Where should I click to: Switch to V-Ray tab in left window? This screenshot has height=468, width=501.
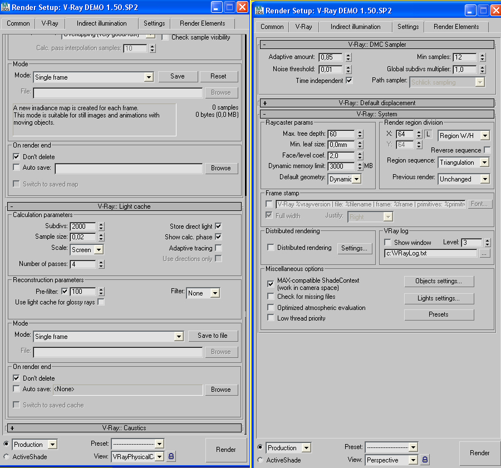[x=50, y=23]
